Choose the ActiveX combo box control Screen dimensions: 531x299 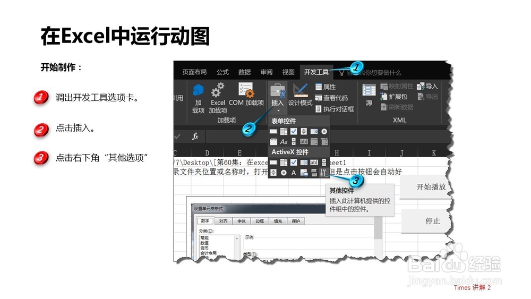pyautogui.click(x=284, y=162)
